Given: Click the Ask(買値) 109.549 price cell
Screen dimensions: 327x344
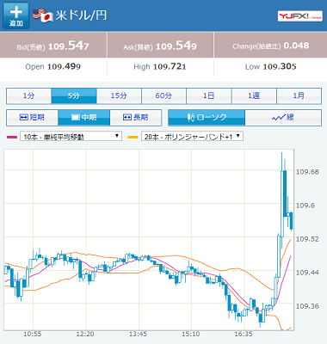Looking at the screenshot, I should tap(160, 45).
